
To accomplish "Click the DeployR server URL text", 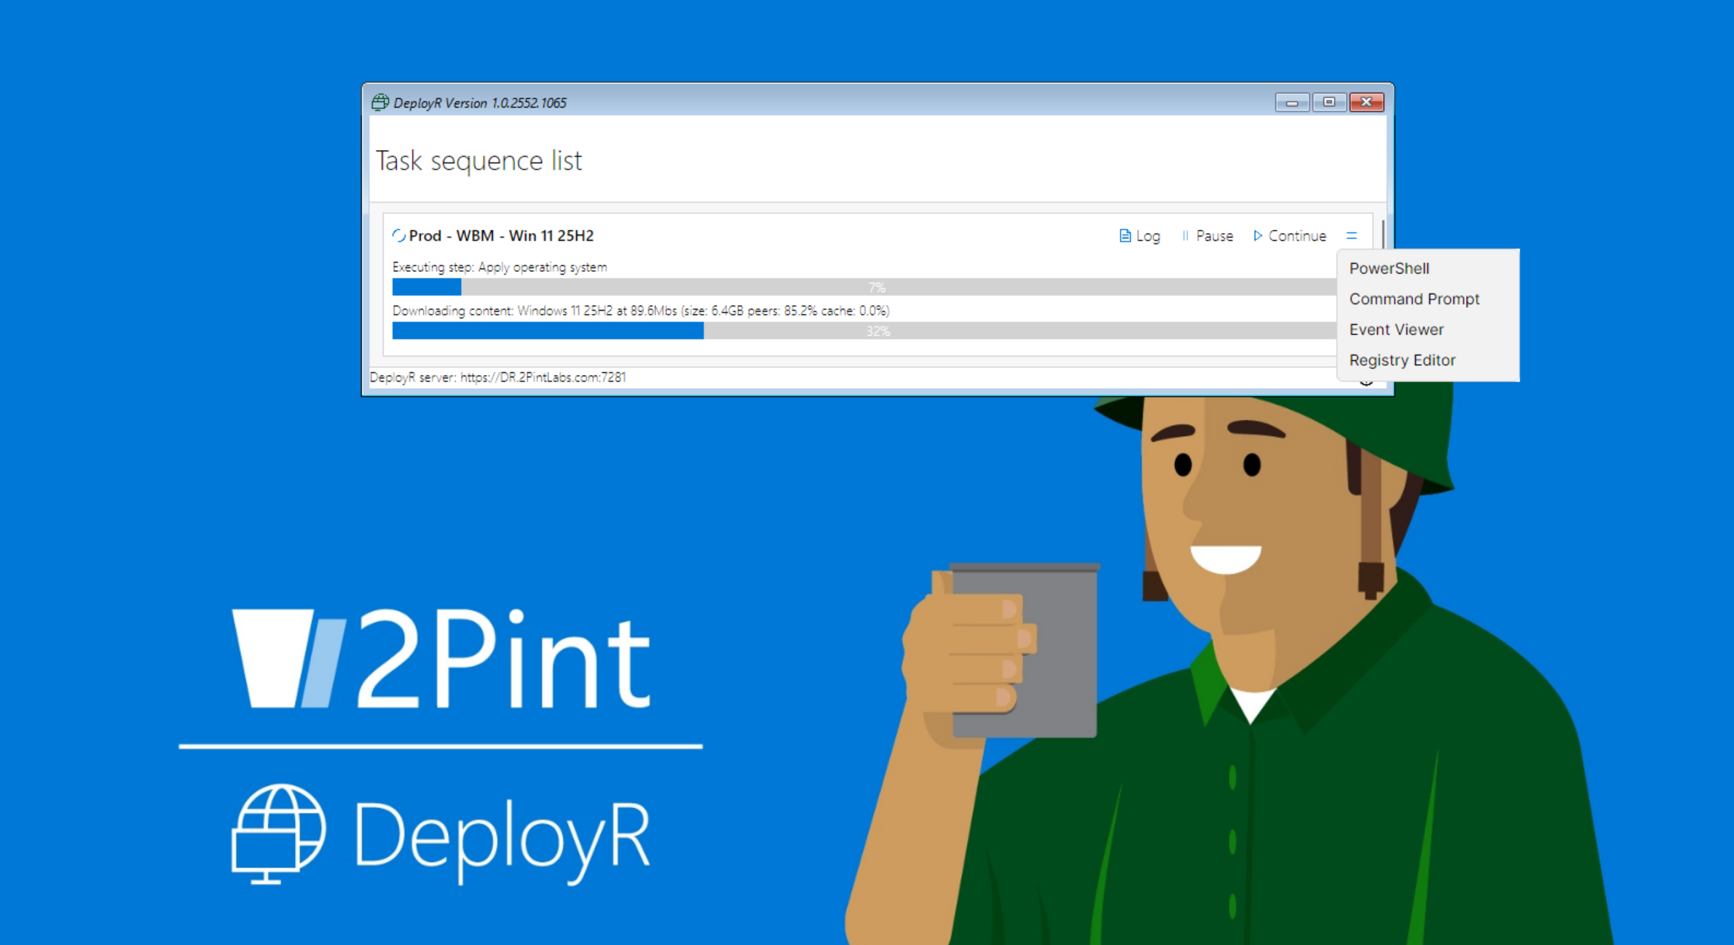I will point(543,377).
